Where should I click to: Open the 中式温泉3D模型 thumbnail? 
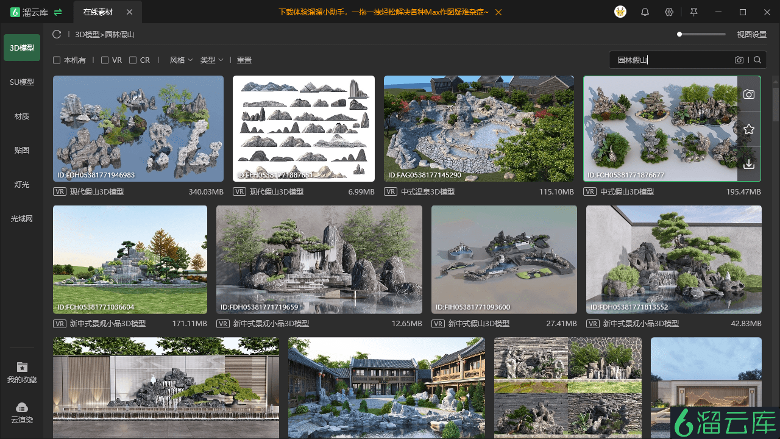[479, 129]
